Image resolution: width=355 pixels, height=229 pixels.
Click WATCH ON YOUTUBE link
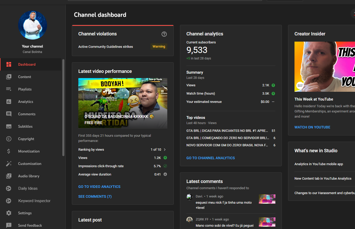click(312, 127)
